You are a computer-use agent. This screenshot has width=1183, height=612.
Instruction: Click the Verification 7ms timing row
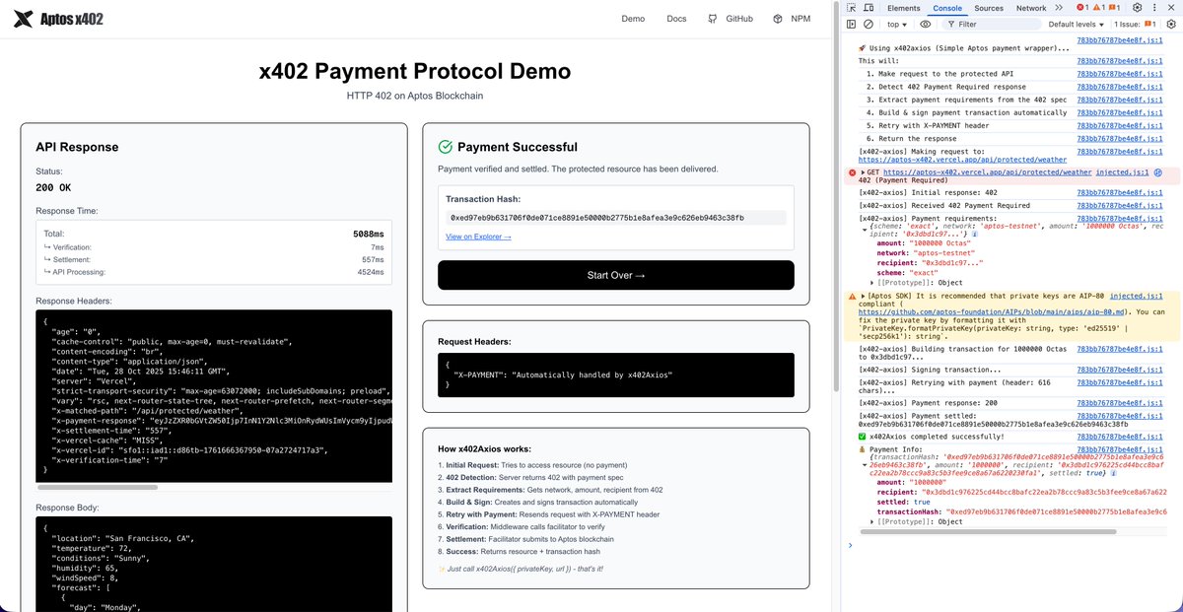coord(214,247)
